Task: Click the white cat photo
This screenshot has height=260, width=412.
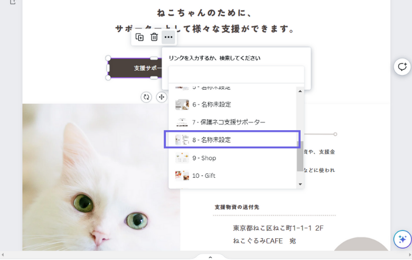Action: click(101, 177)
